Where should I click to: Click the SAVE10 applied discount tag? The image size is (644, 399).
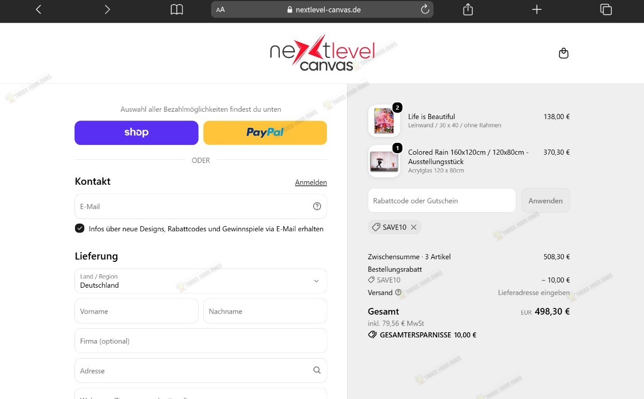[x=395, y=227]
